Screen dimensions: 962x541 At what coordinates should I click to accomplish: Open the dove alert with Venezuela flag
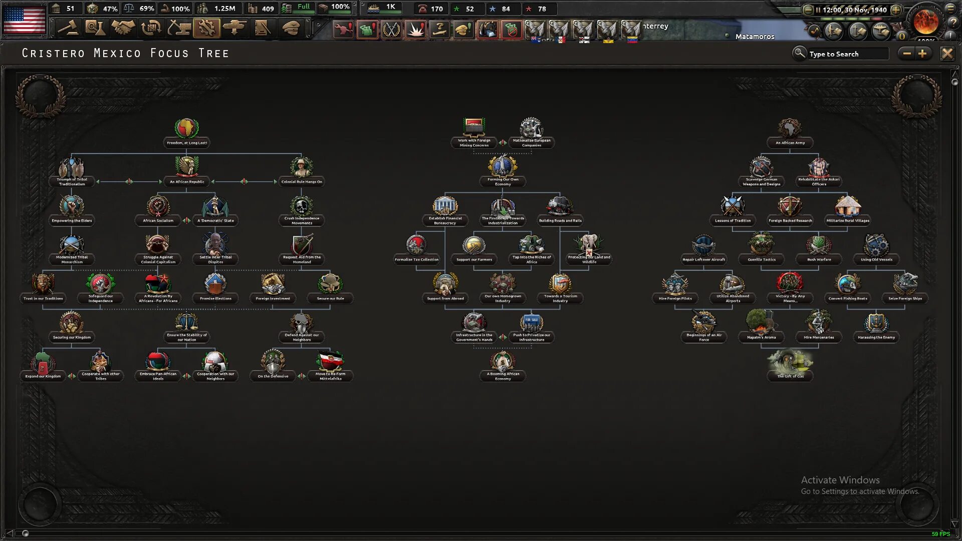coord(631,31)
